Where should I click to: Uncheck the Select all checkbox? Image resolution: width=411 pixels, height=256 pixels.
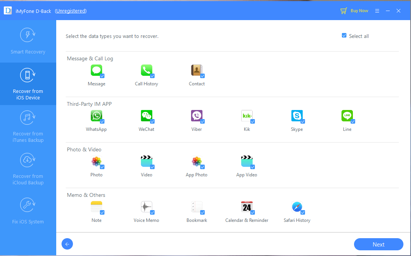click(x=344, y=35)
